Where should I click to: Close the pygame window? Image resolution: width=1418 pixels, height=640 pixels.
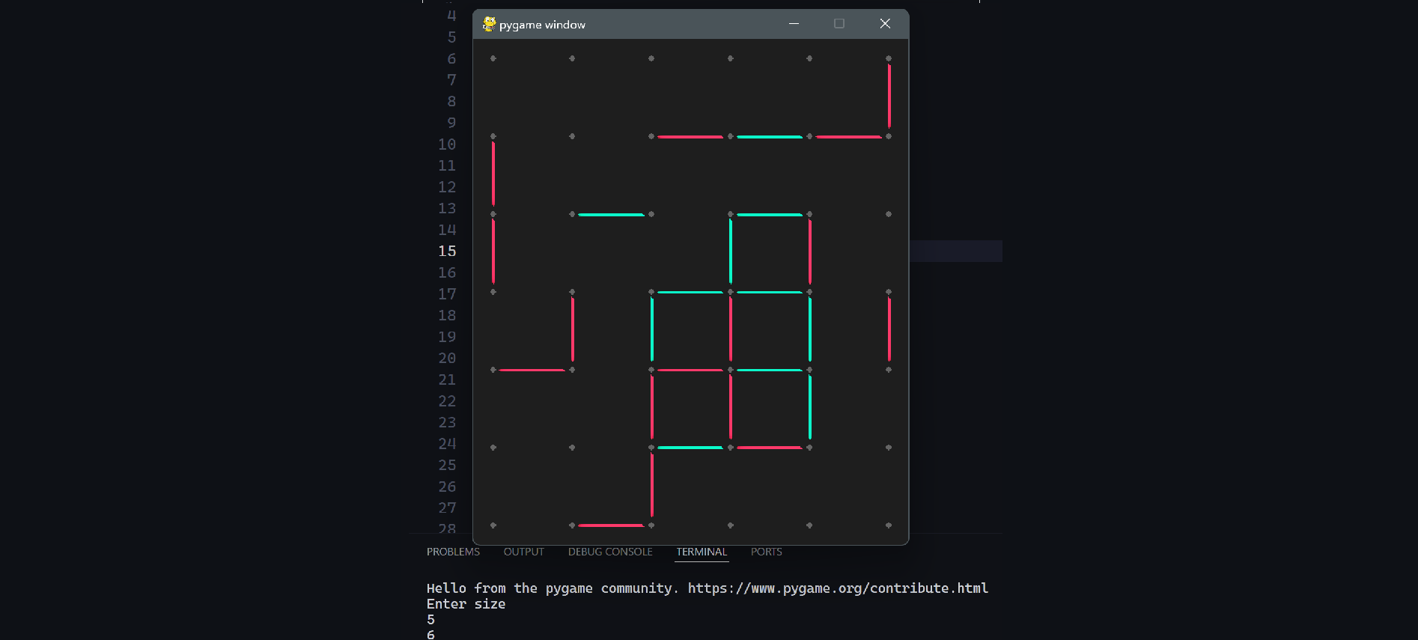pyautogui.click(x=885, y=24)
